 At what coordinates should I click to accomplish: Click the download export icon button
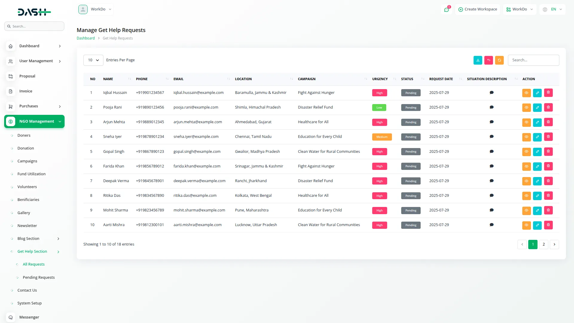(x=478, y=60)
